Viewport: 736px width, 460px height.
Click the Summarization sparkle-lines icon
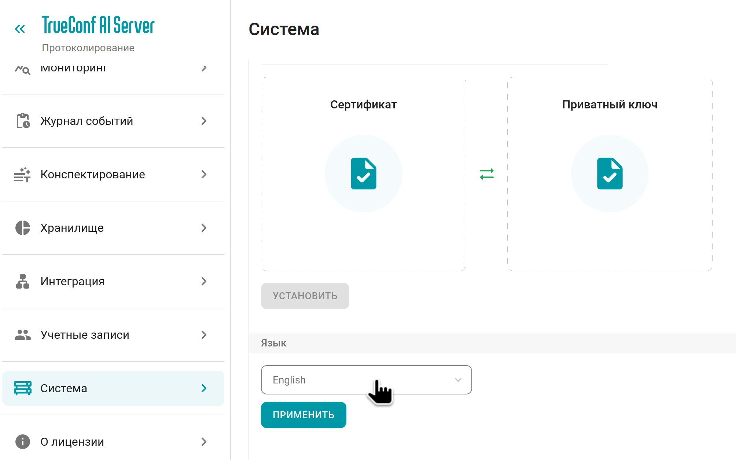(x=23, y=174)
